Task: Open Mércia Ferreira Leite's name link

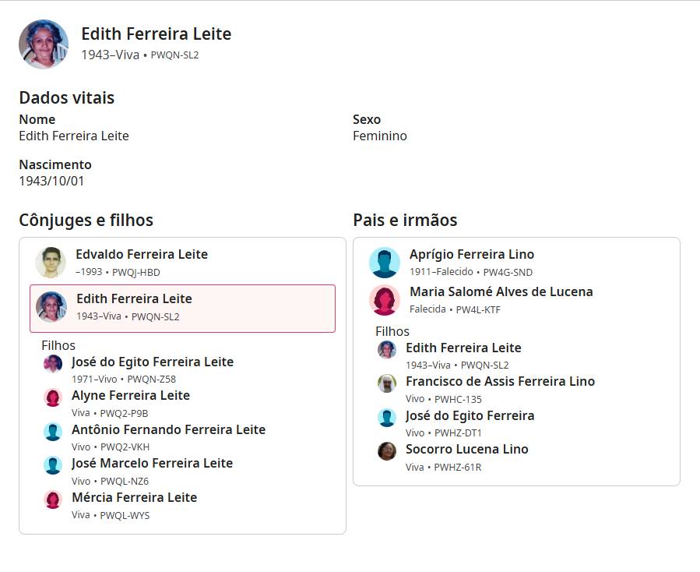Action: pyautogui.click(x=134, y=497)
